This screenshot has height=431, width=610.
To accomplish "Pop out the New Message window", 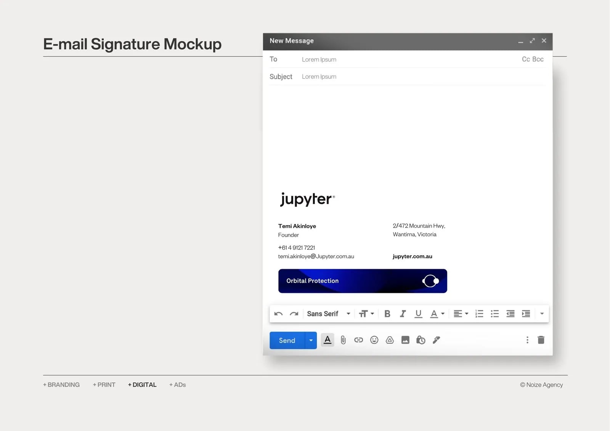I will (532, 40).
